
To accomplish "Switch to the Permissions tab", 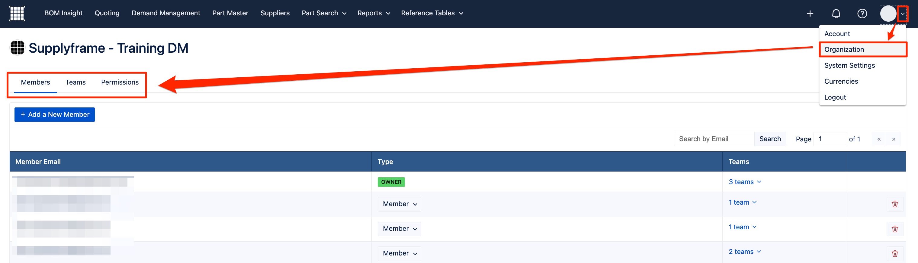I will click(120, 82).
